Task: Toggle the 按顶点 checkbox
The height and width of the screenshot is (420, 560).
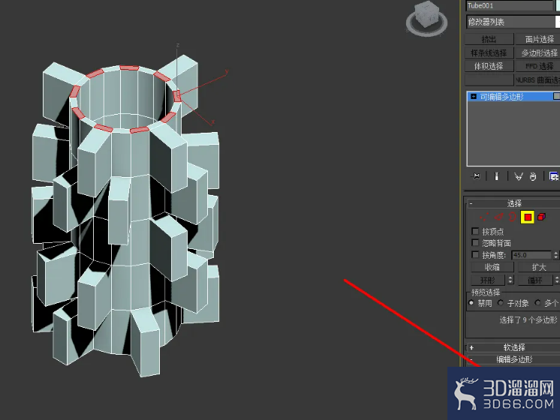Action: click(x=475, y=231)
